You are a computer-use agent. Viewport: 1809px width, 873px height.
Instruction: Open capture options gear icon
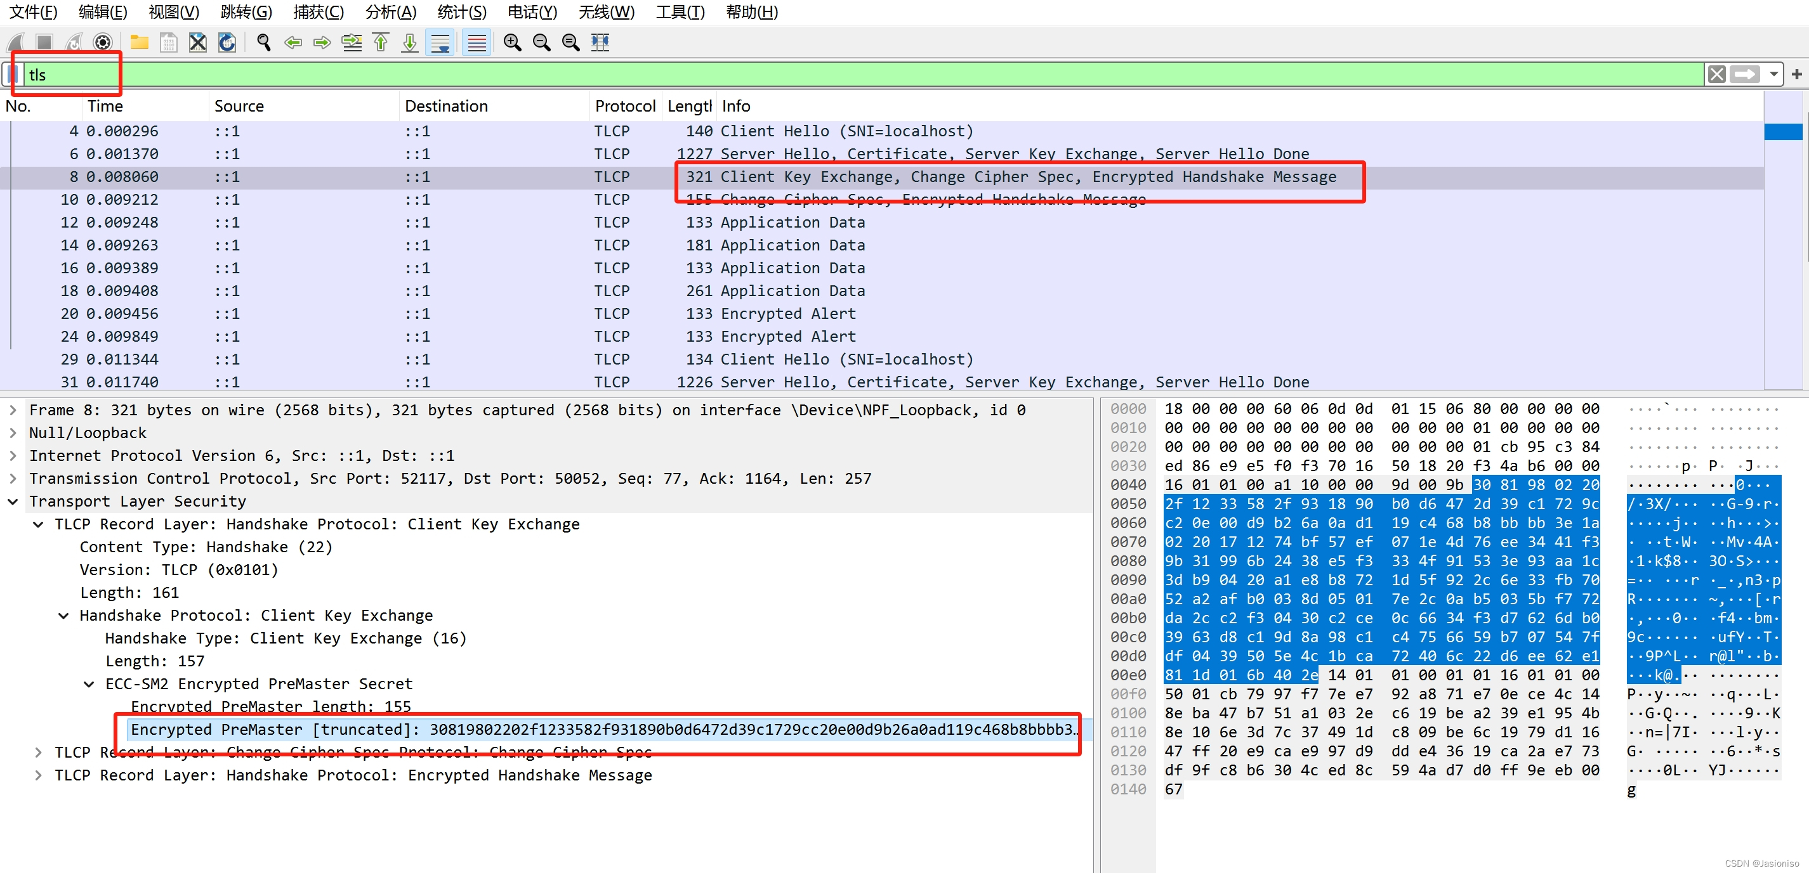tap(103, 43)
